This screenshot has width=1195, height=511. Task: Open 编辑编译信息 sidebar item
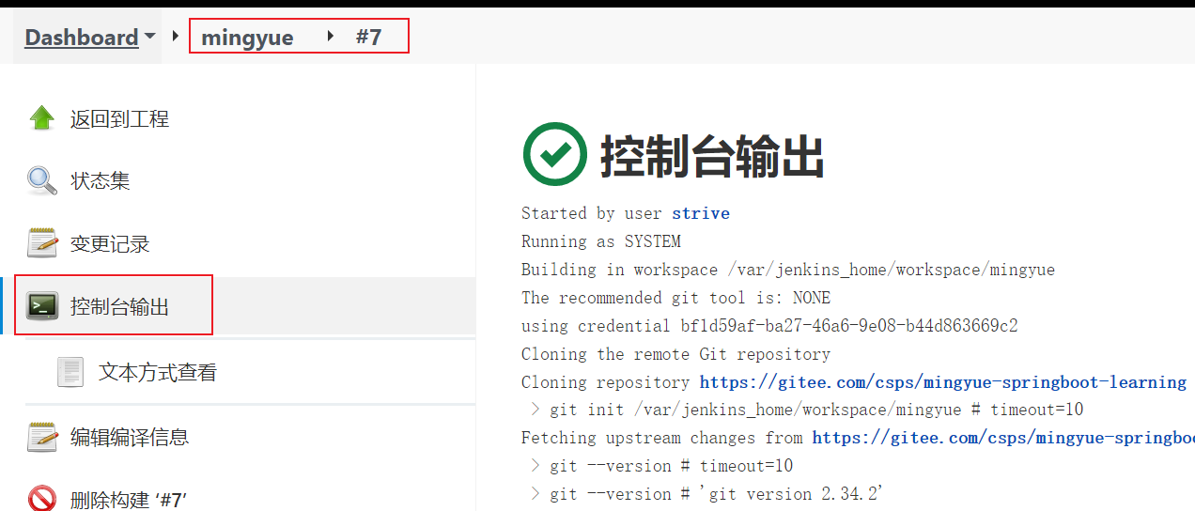[x=130, y=437]
